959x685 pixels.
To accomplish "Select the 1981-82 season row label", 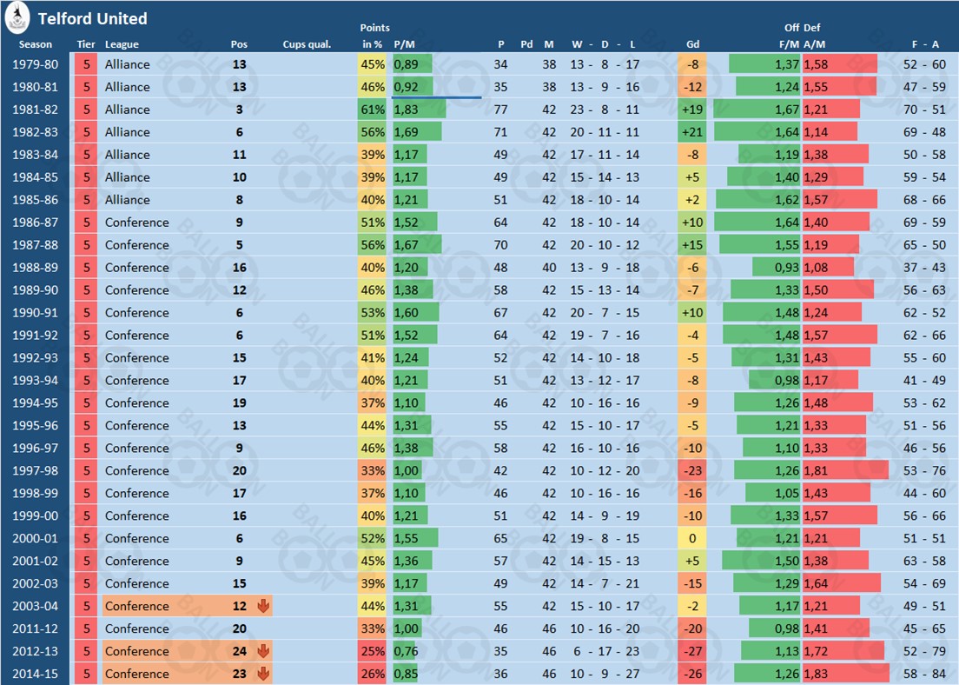I will point(36,110).
